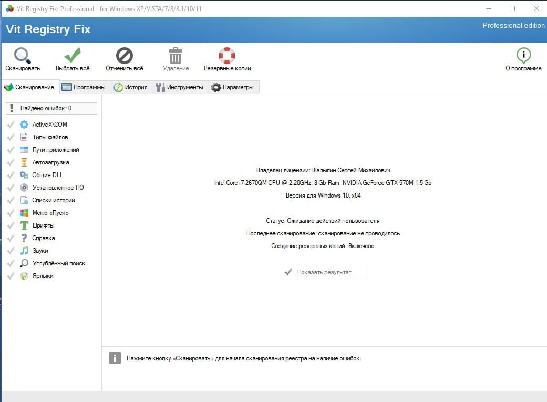Open the Параметры settings tab
The height and width of the screenshot is (402, 547).
[x=233, y=87]
